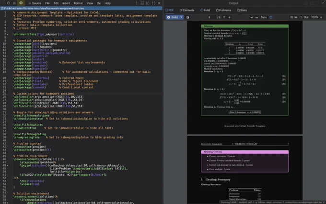Split the editor frame horizontally
This screenshot has width=326, height=204.
tap(142, 3)
